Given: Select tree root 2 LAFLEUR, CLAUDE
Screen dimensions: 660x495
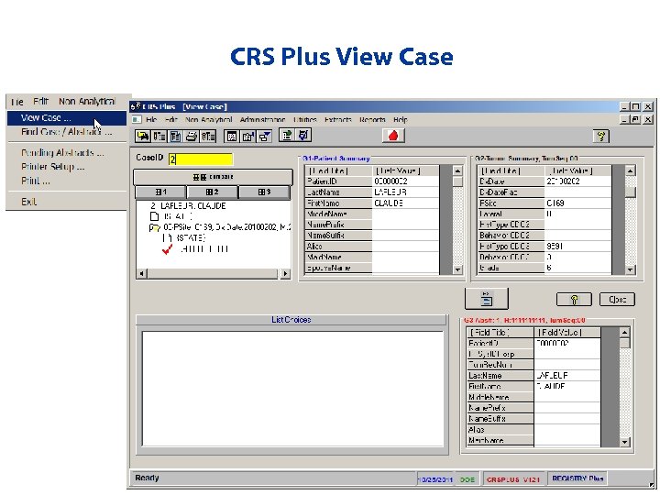Looking at the screenshot, I should click(189, 206).
